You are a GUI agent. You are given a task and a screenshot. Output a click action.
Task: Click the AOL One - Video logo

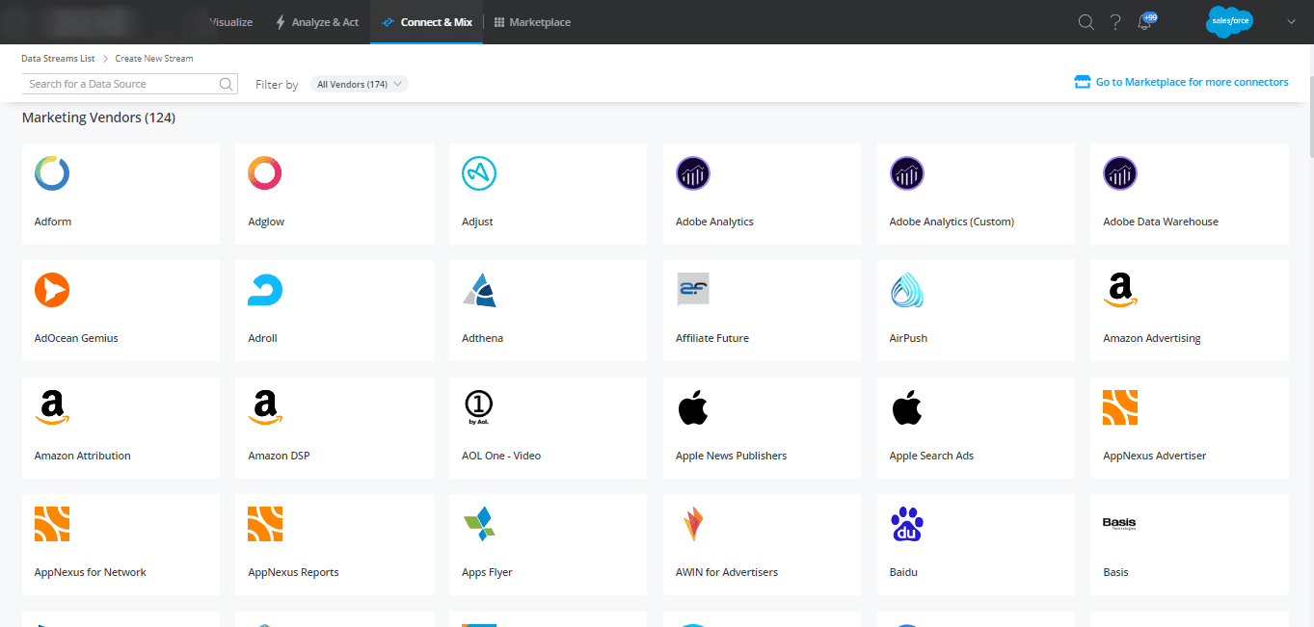(x=479, y=408)
